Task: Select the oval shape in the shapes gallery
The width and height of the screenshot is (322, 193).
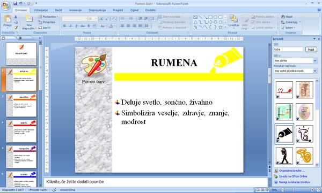Action: pyautogui.click(x=215, y=17)
